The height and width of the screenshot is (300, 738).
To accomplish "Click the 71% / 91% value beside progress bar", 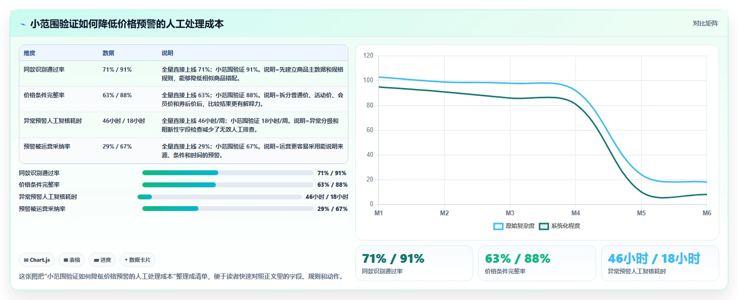I will 332,173.
